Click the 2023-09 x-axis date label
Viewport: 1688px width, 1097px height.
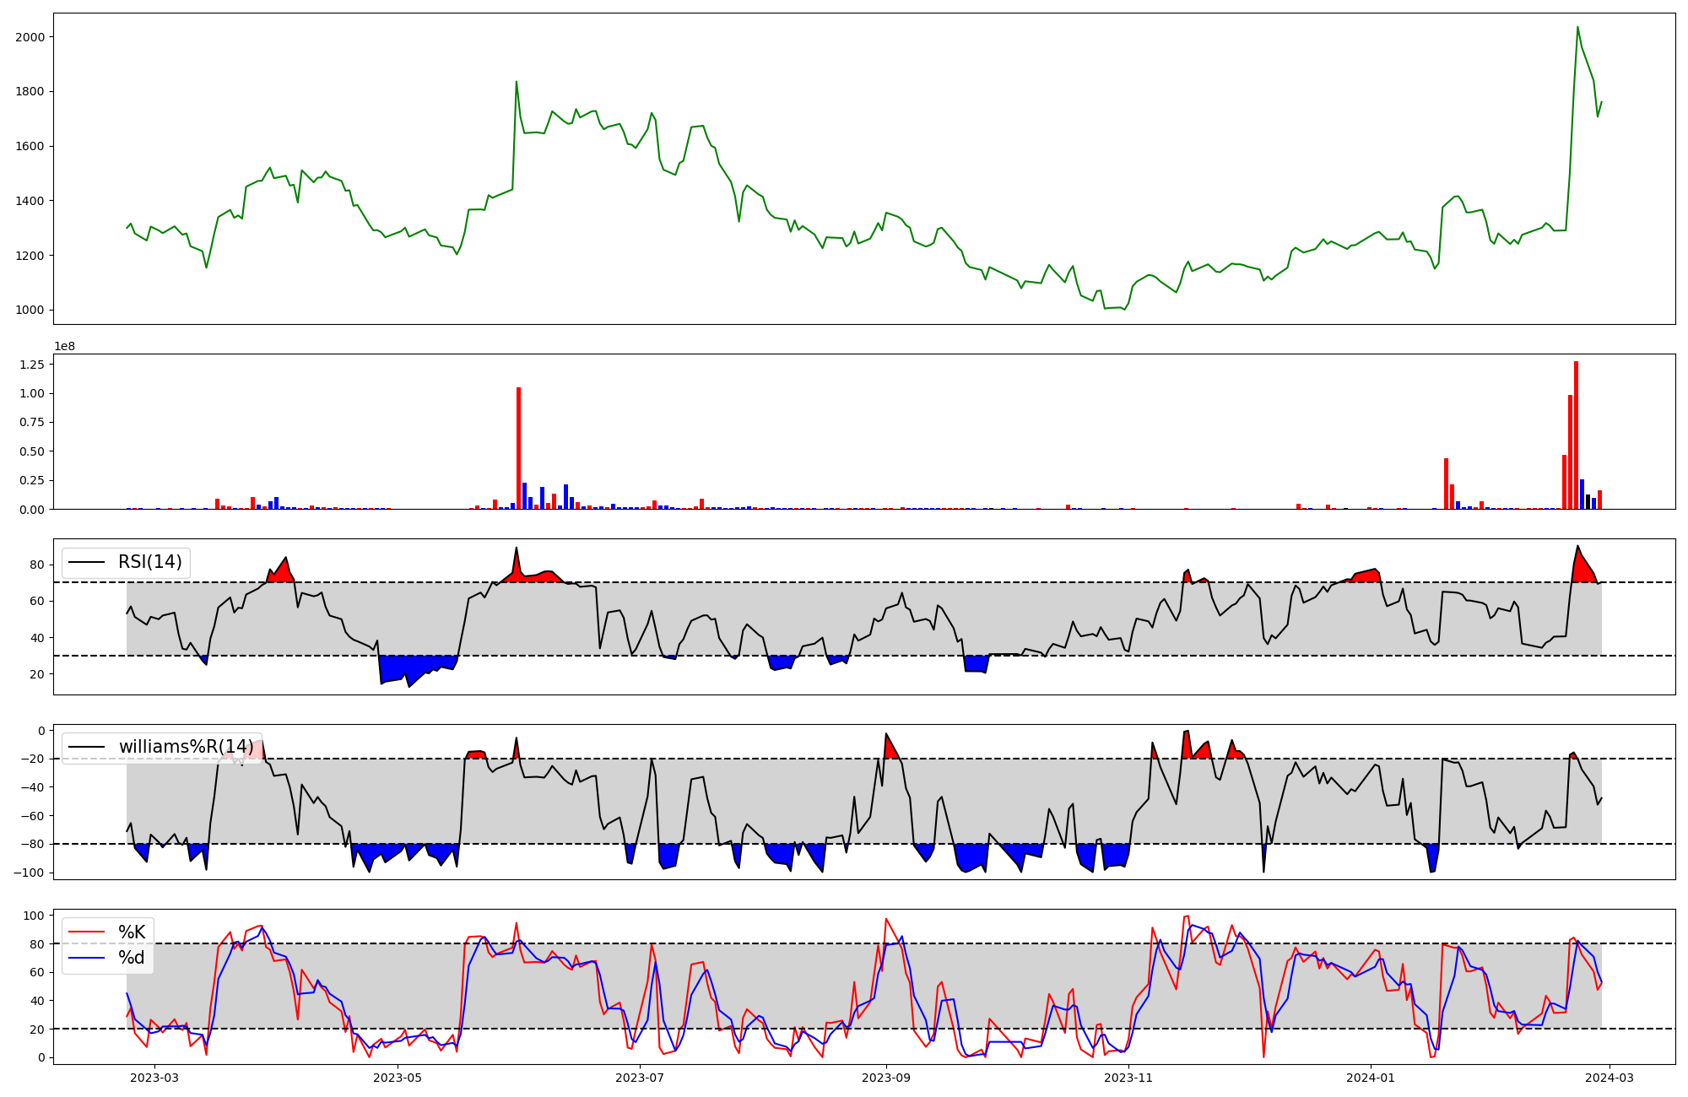tap(886, 1078)
